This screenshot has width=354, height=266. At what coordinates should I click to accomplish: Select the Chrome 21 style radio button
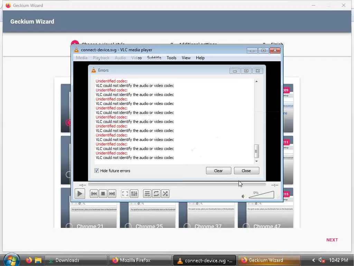[x=69, y=226]
